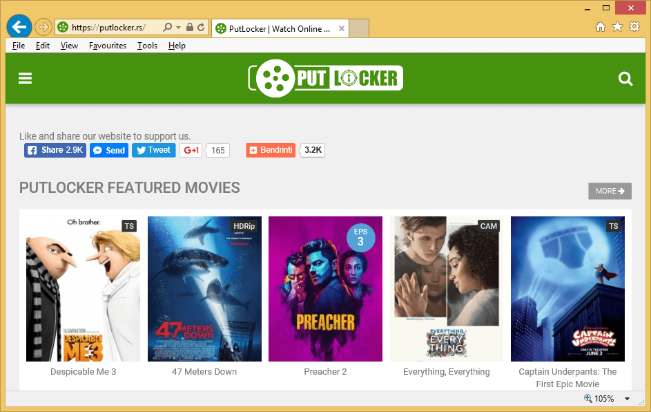
Task: Click the browser back arrow
Action: [x=19, y=26]
